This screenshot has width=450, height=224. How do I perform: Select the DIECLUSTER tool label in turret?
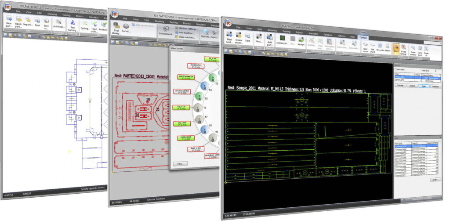tap(182, 91)
